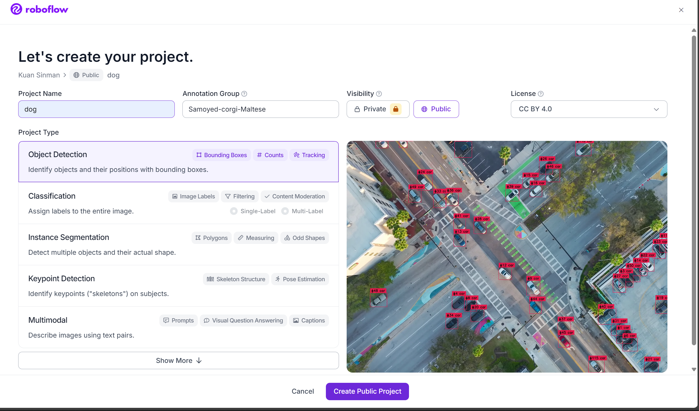Click the Skeleton Structure tag icon
Screen dimensions: 699x411
click(x=210, y=279)
